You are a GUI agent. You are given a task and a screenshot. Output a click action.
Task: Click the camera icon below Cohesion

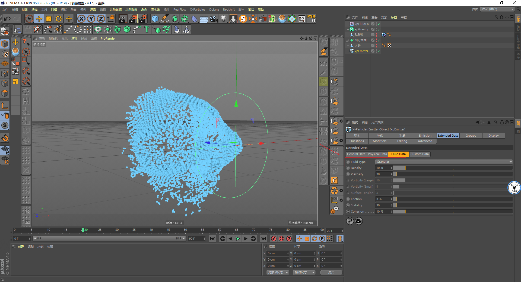(359, 221)
